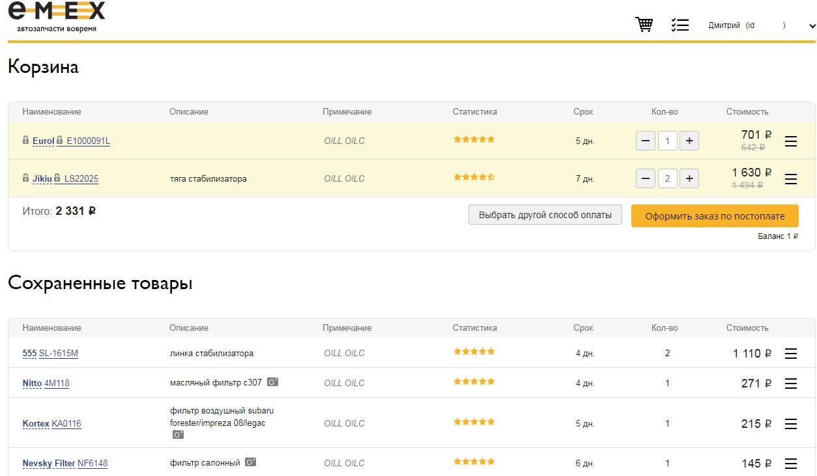Increase quantity for Eurol E1000091L
The height and width of the screenshot is (476, 817).
point(689,141)
